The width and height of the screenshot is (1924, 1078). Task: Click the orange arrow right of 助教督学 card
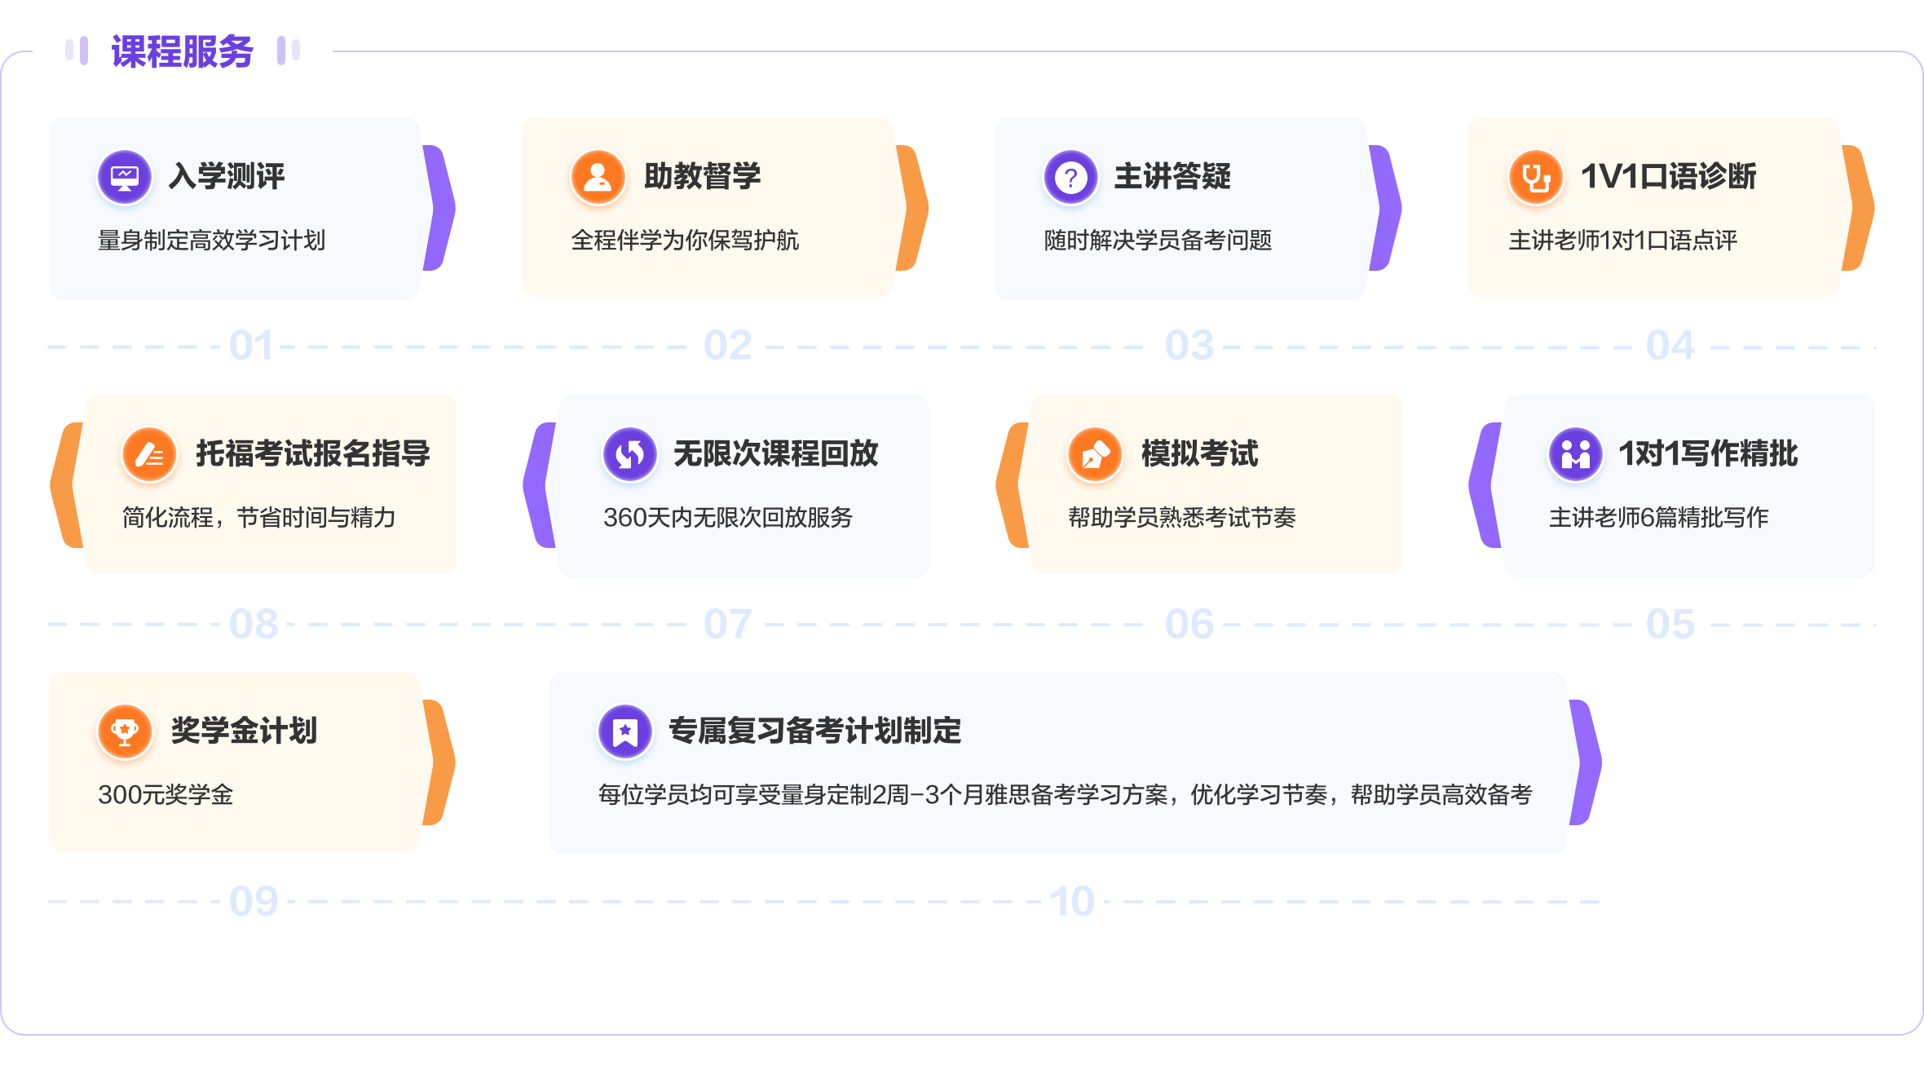912,208
